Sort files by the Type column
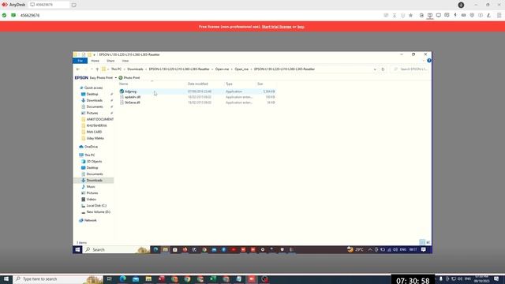Image resolution: width=505 pixels, height=284 pixels. click(229, 84)
